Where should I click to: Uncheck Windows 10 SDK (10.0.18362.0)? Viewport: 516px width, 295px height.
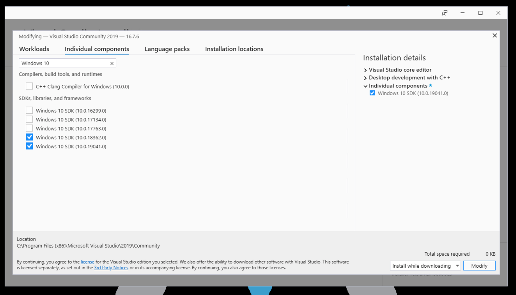(29, 137)
